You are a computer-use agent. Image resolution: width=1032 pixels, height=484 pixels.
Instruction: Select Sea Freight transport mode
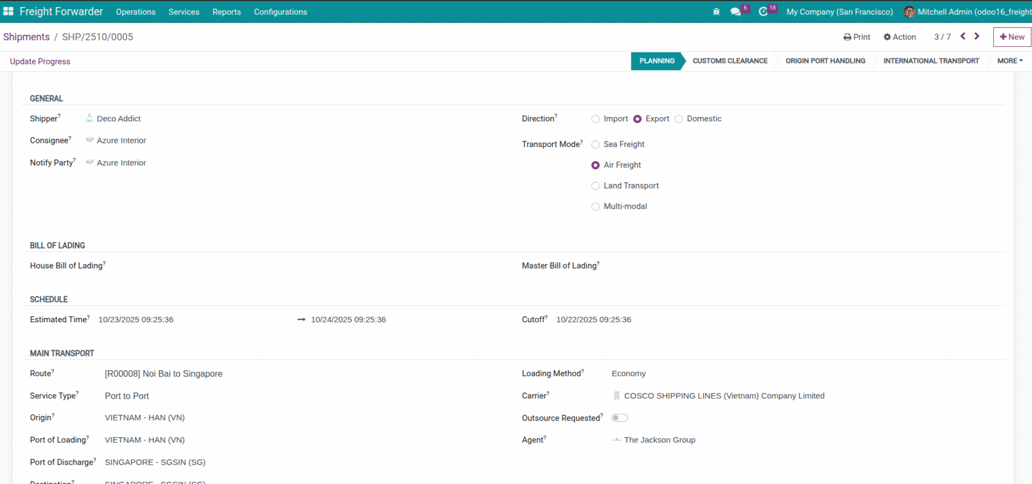tap(595, 144)
